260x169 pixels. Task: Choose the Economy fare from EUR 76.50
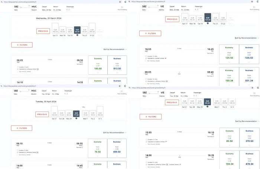coord(97,148)
